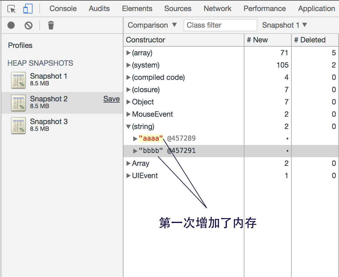Click the value 71 in (array) row
This screenshot has width=339, height=277.
284,53
